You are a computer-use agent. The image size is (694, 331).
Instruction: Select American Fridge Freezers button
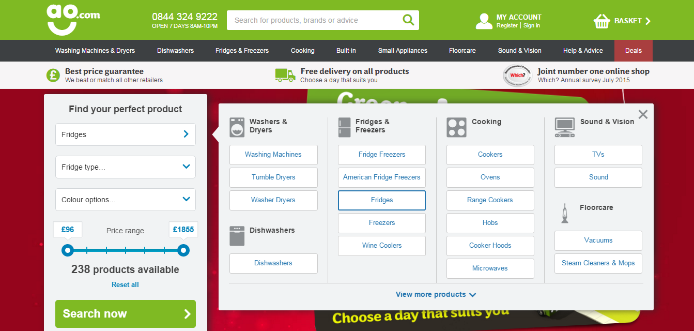(382, 177)
